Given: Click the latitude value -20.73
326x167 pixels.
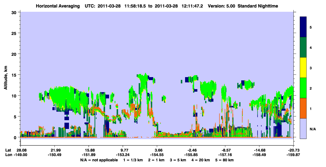Looking at the screenshot, I should tap(293, 150).
